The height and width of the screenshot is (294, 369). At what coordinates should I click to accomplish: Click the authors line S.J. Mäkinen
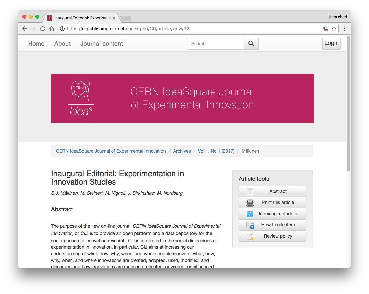coord(117,193)
